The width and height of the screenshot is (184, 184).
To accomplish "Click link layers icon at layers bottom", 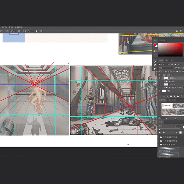I will coord(164,96).
